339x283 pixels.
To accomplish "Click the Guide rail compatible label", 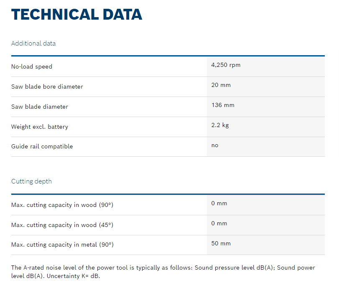I will (x=42, y=146).
